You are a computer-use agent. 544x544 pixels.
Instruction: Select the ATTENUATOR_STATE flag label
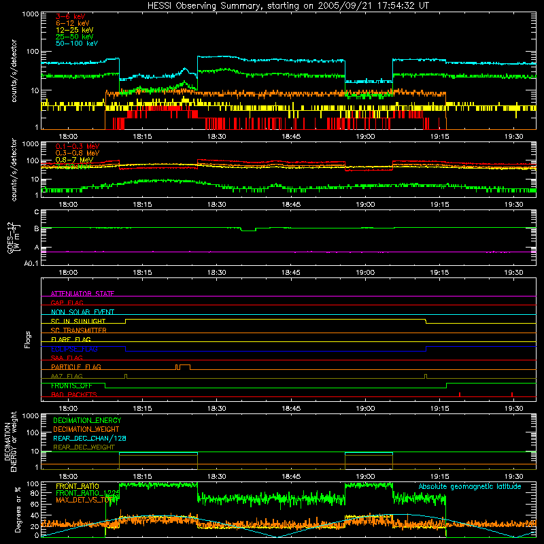pyautogui.click(x=82, y=294)
